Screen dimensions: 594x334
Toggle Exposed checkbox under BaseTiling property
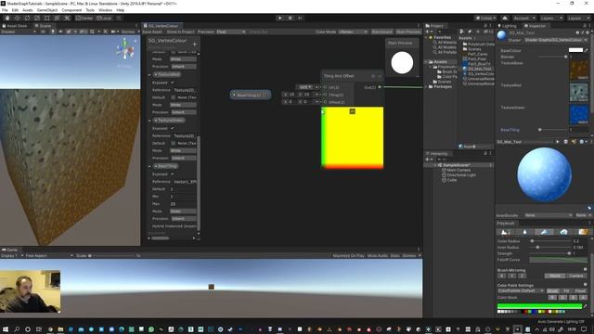click(173, 174)
